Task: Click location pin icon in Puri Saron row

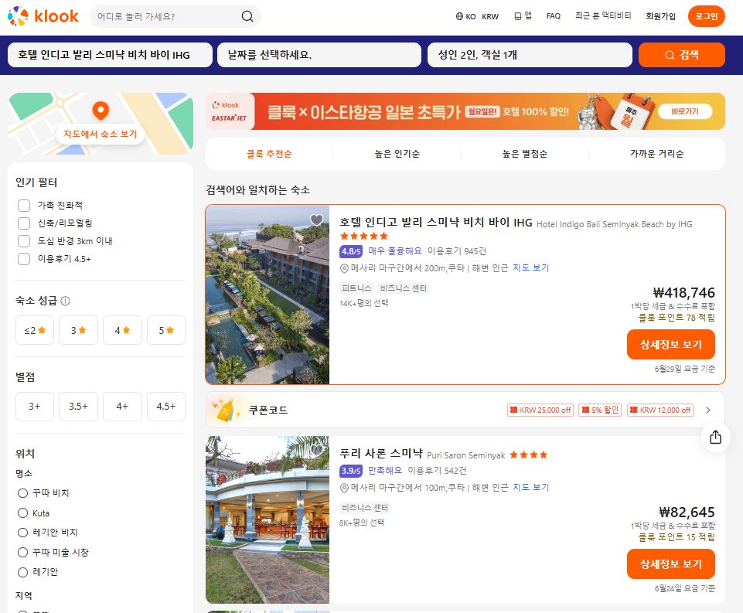Action: coord(344,488)
